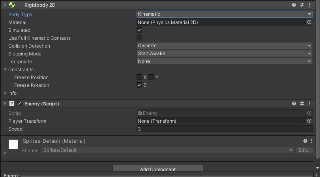This screenshot has height=177, width=320.
Task: Click the Inspector vertical scrollbar
Action: [317, 79]
